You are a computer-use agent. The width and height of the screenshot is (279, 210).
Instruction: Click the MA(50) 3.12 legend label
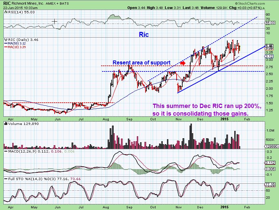[17, 44]
